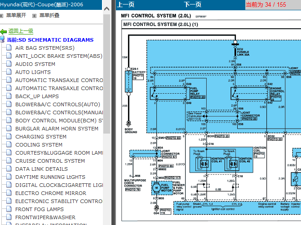
Task: Click the page icon beside BLOWER&A/C CONTROLS(AUTO)
Action: [9, 104]
